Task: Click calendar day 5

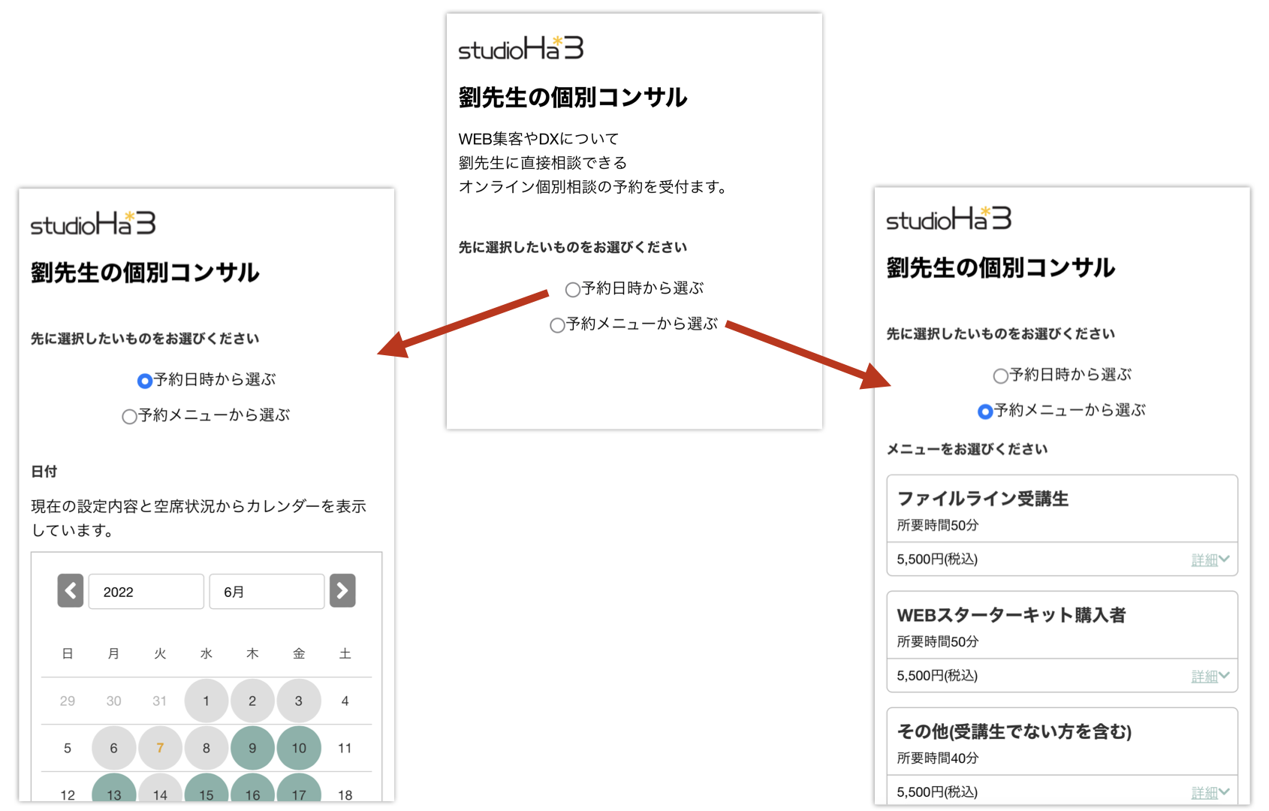Action: (x=68, y=748)
